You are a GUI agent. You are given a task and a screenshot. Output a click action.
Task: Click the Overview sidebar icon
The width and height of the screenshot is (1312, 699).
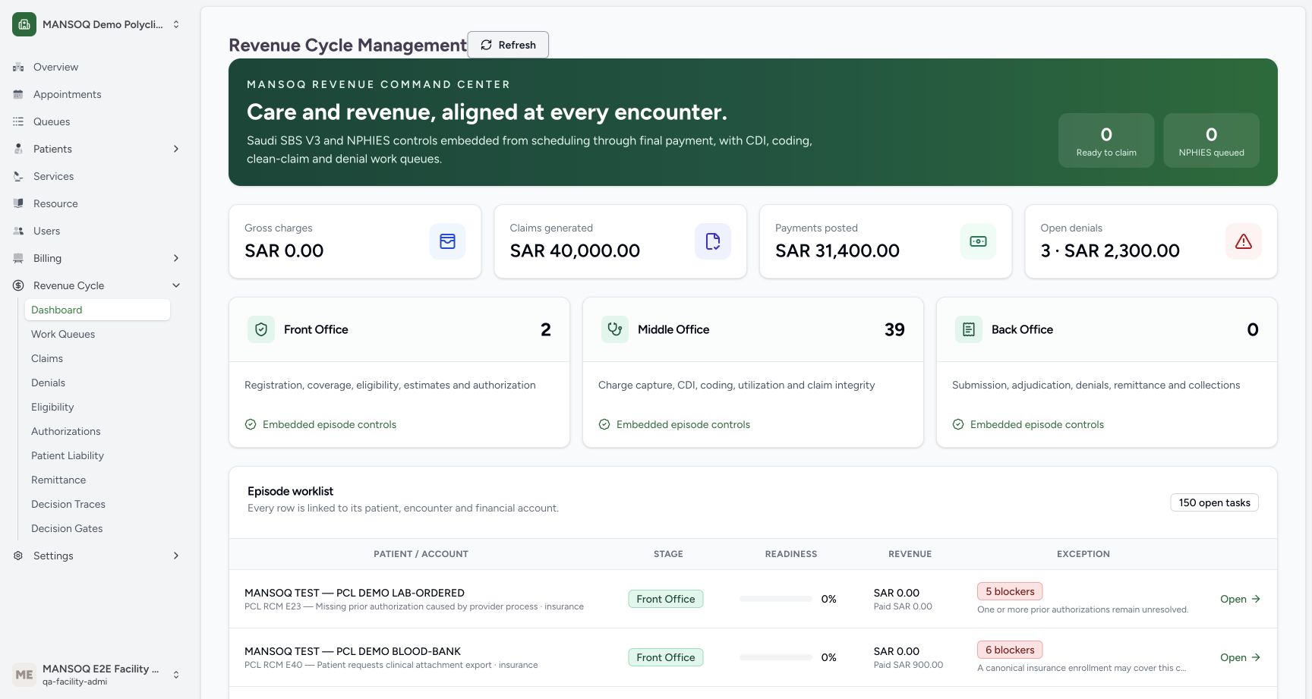pos(18,67)
